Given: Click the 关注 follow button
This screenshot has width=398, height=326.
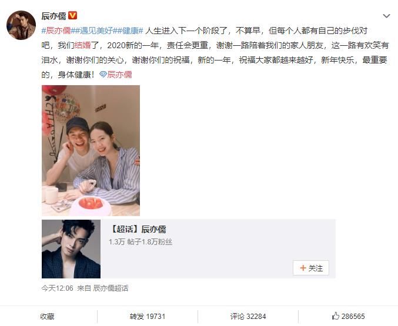Looking at the screenshot, I should coord(311,268).
